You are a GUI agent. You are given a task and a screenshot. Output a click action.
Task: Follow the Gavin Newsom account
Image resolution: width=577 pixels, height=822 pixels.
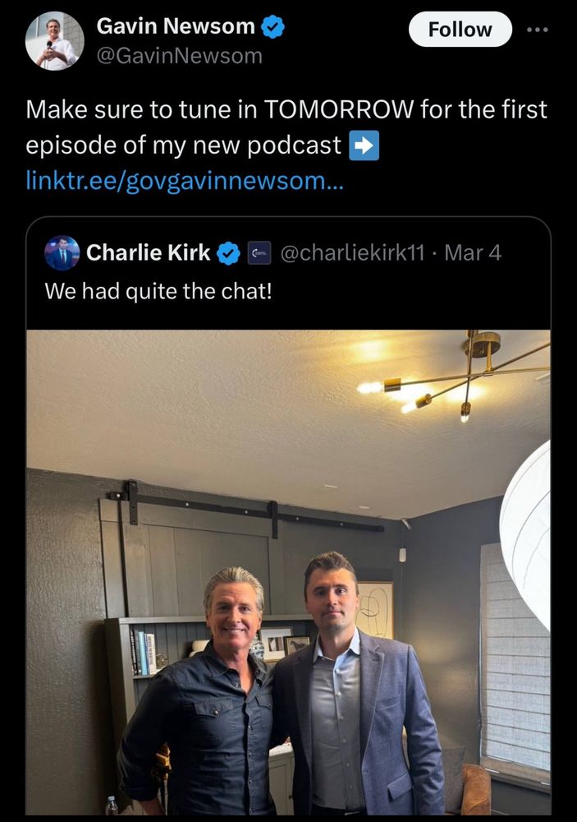pos(460,30)
